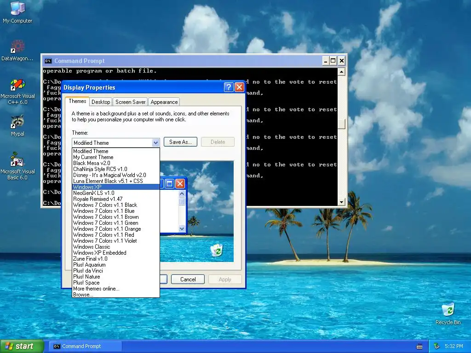Screen dimensions: 471x353
Task: Select the Microsoft Visual Basic 6.0 shortcut
Action: pyautogui.click(x=17, y=166)
